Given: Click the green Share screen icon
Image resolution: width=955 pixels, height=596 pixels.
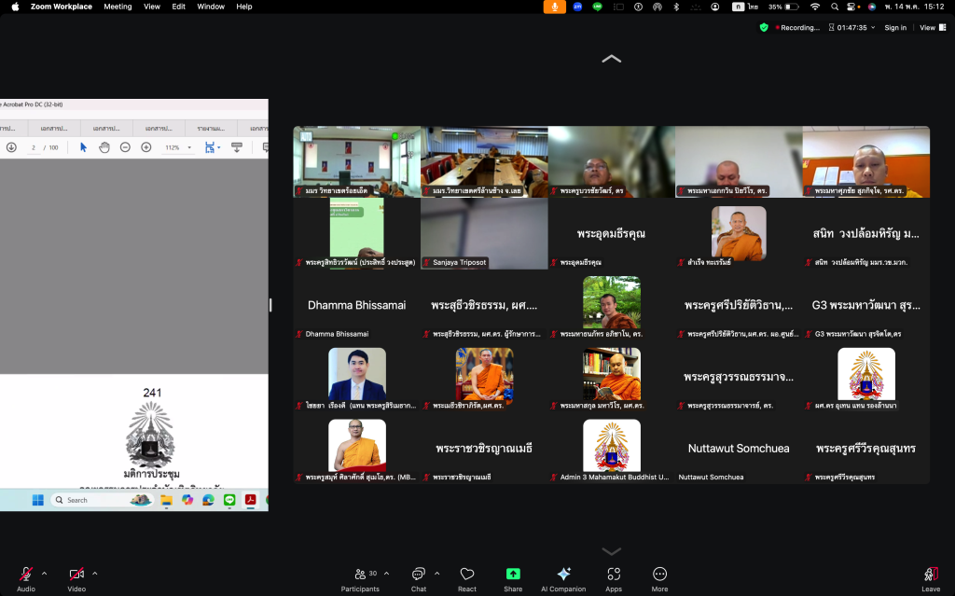Looking at the screenshot, I should click(514, 574).
